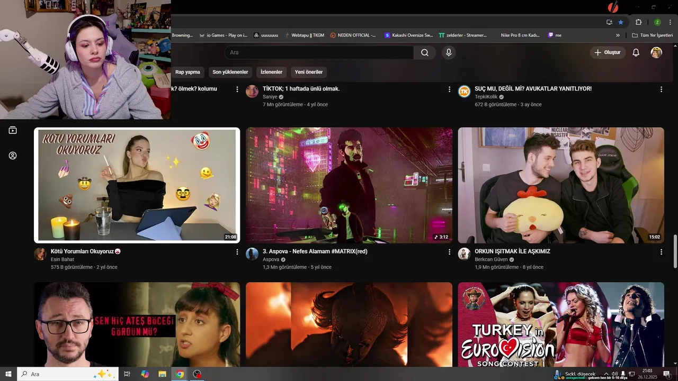Screen dimensions: 678x381
Task: Select the Rap yapma filter chip
Action: [188, 72]
